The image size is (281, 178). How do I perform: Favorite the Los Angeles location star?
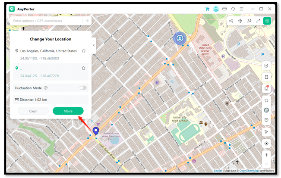click(83, 51)
